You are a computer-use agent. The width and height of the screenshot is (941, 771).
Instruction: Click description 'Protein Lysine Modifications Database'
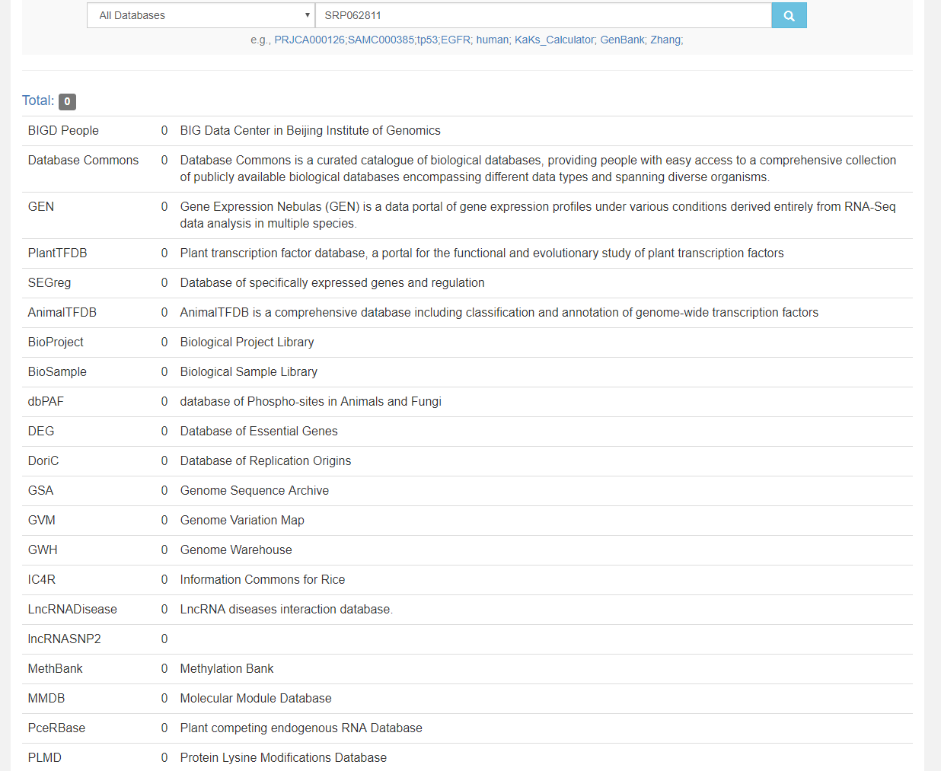point(283,758)
